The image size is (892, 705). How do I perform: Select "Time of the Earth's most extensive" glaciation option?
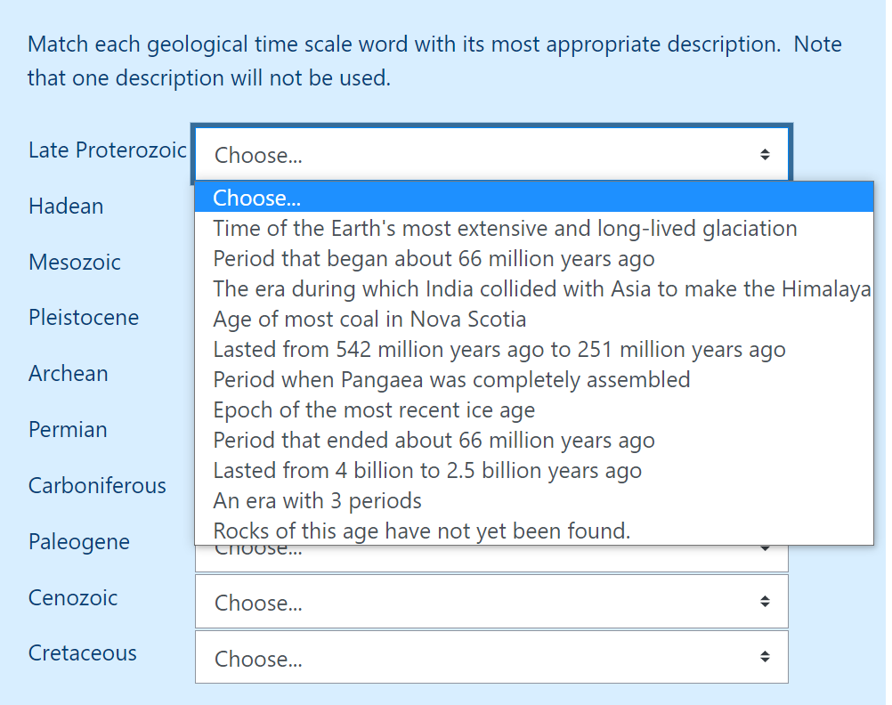click(x=505, y=229)
